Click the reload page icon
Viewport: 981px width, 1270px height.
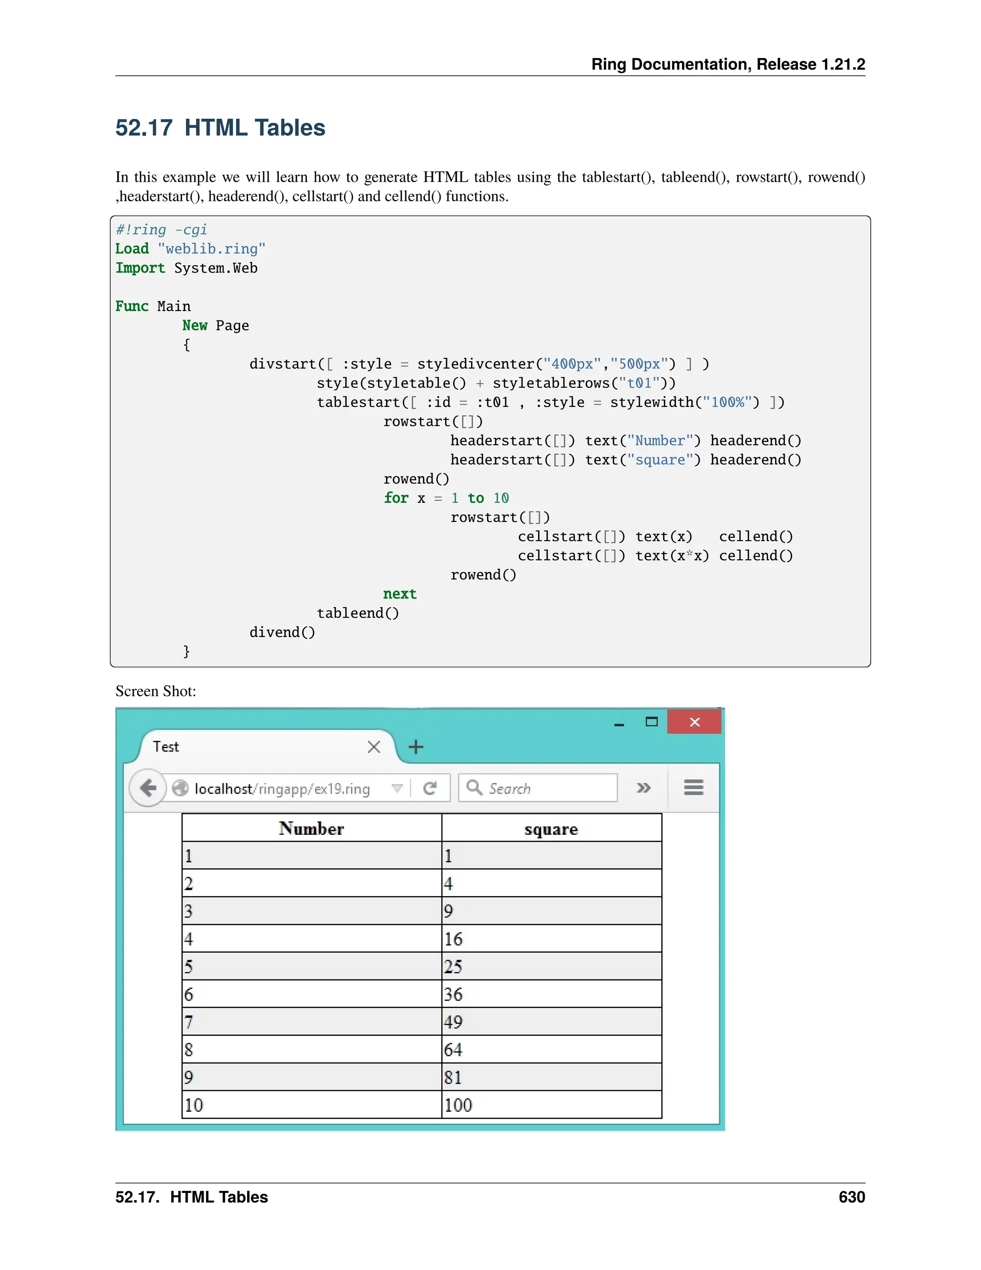point(430,788)
